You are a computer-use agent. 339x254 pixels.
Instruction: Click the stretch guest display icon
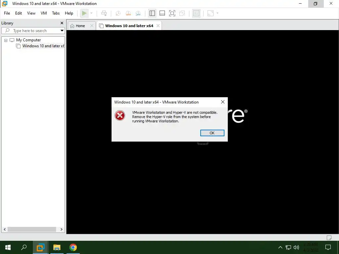pos(210,13)
